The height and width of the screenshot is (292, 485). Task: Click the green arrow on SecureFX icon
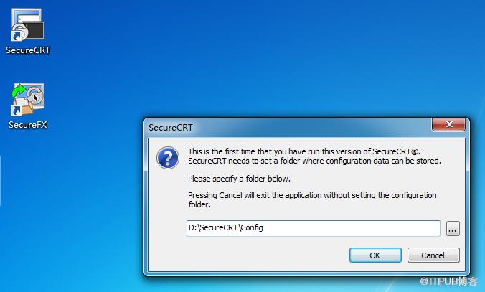coord(19,90)
